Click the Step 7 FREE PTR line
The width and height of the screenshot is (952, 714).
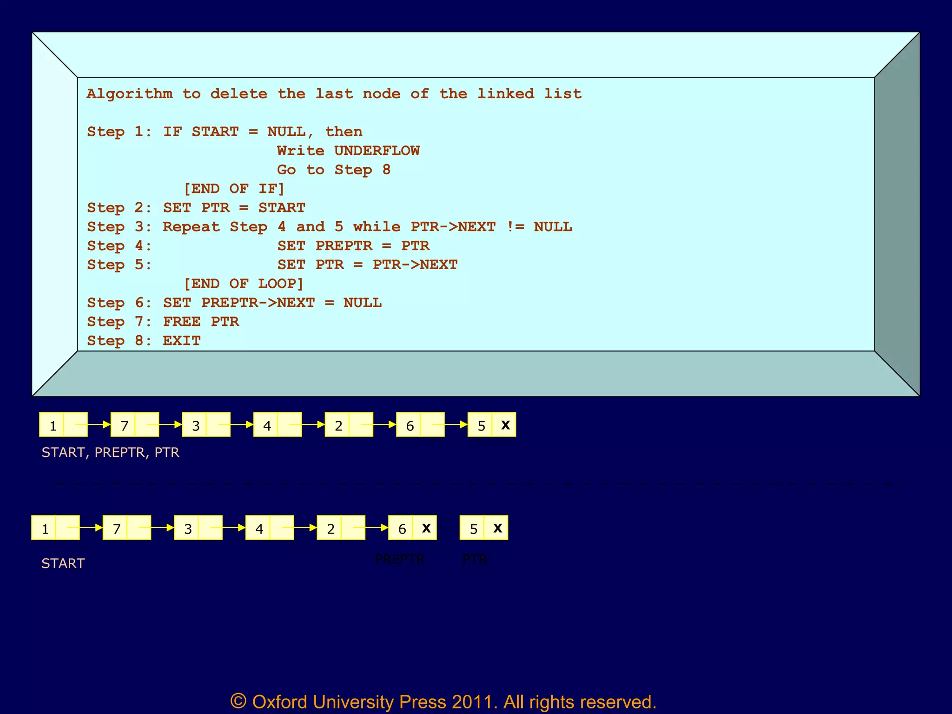click(163, 322)
